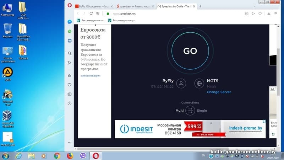Open second Рекомендуемые bookmark
Screen dimensions: 284x160
click(x=122, y=21)
